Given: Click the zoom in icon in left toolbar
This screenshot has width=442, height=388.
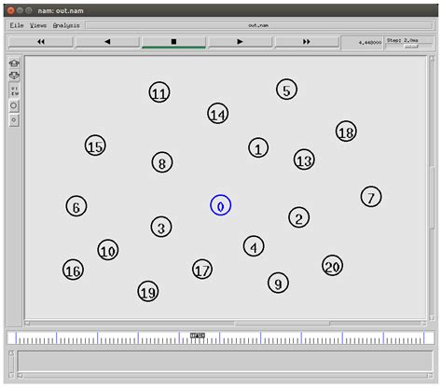Looking at the screenshot, I should (x=14, y=63).
